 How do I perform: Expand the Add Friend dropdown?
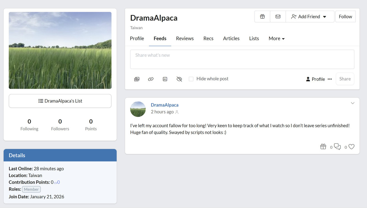pos(310,17)
